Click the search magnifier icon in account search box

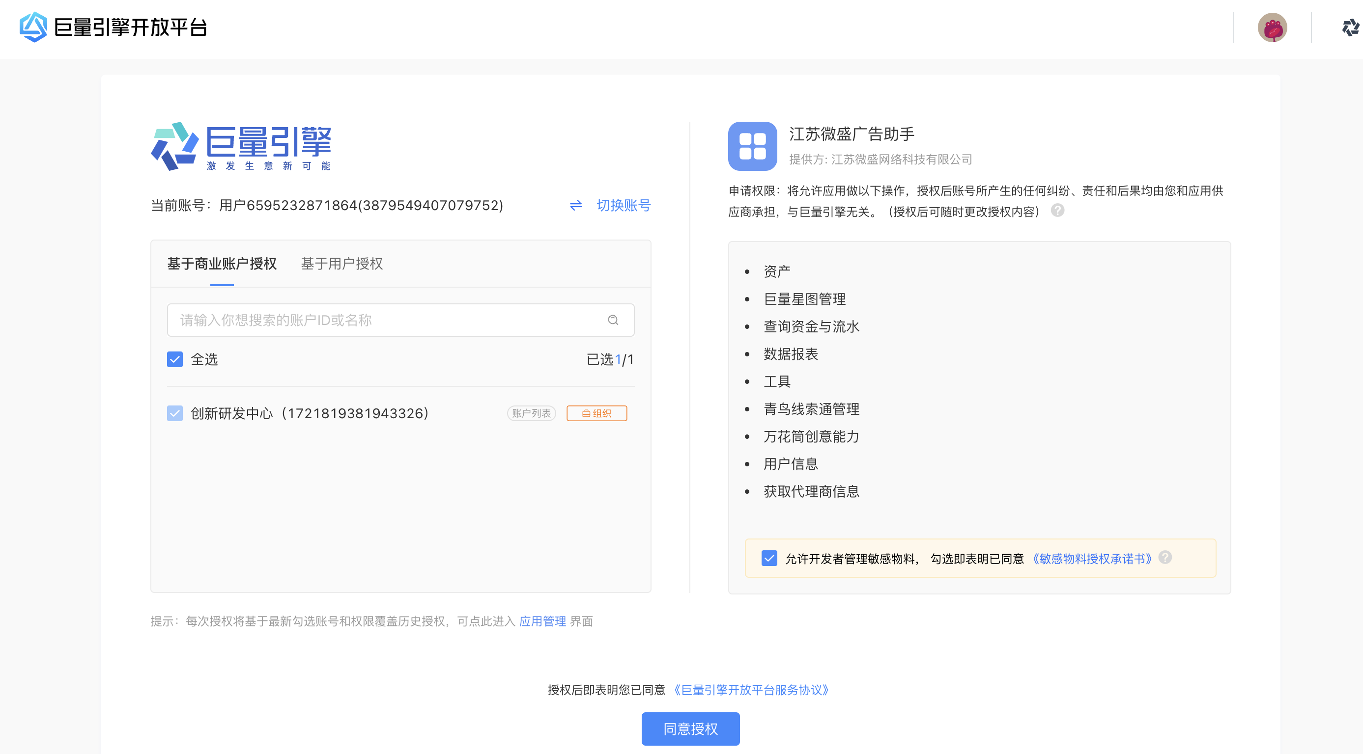613,320
